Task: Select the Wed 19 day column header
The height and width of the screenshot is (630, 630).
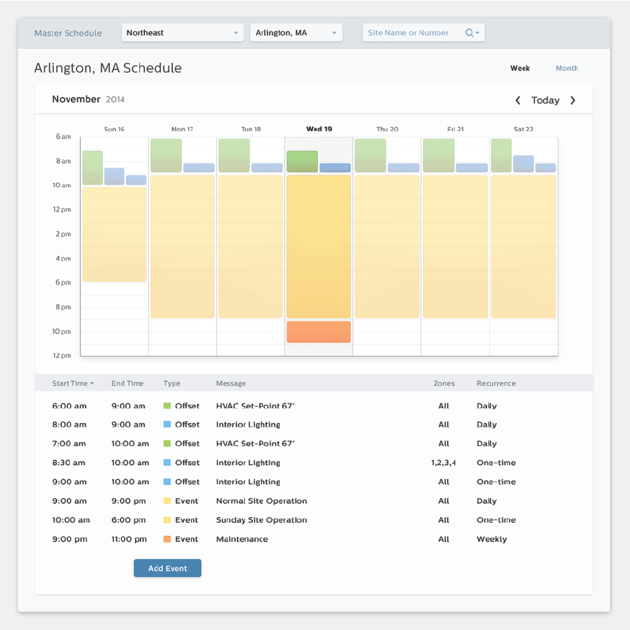Action: point(319,129)
